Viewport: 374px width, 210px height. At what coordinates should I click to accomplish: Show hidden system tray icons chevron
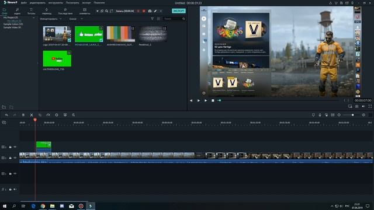pyautogui.click(x=332, y=206)
